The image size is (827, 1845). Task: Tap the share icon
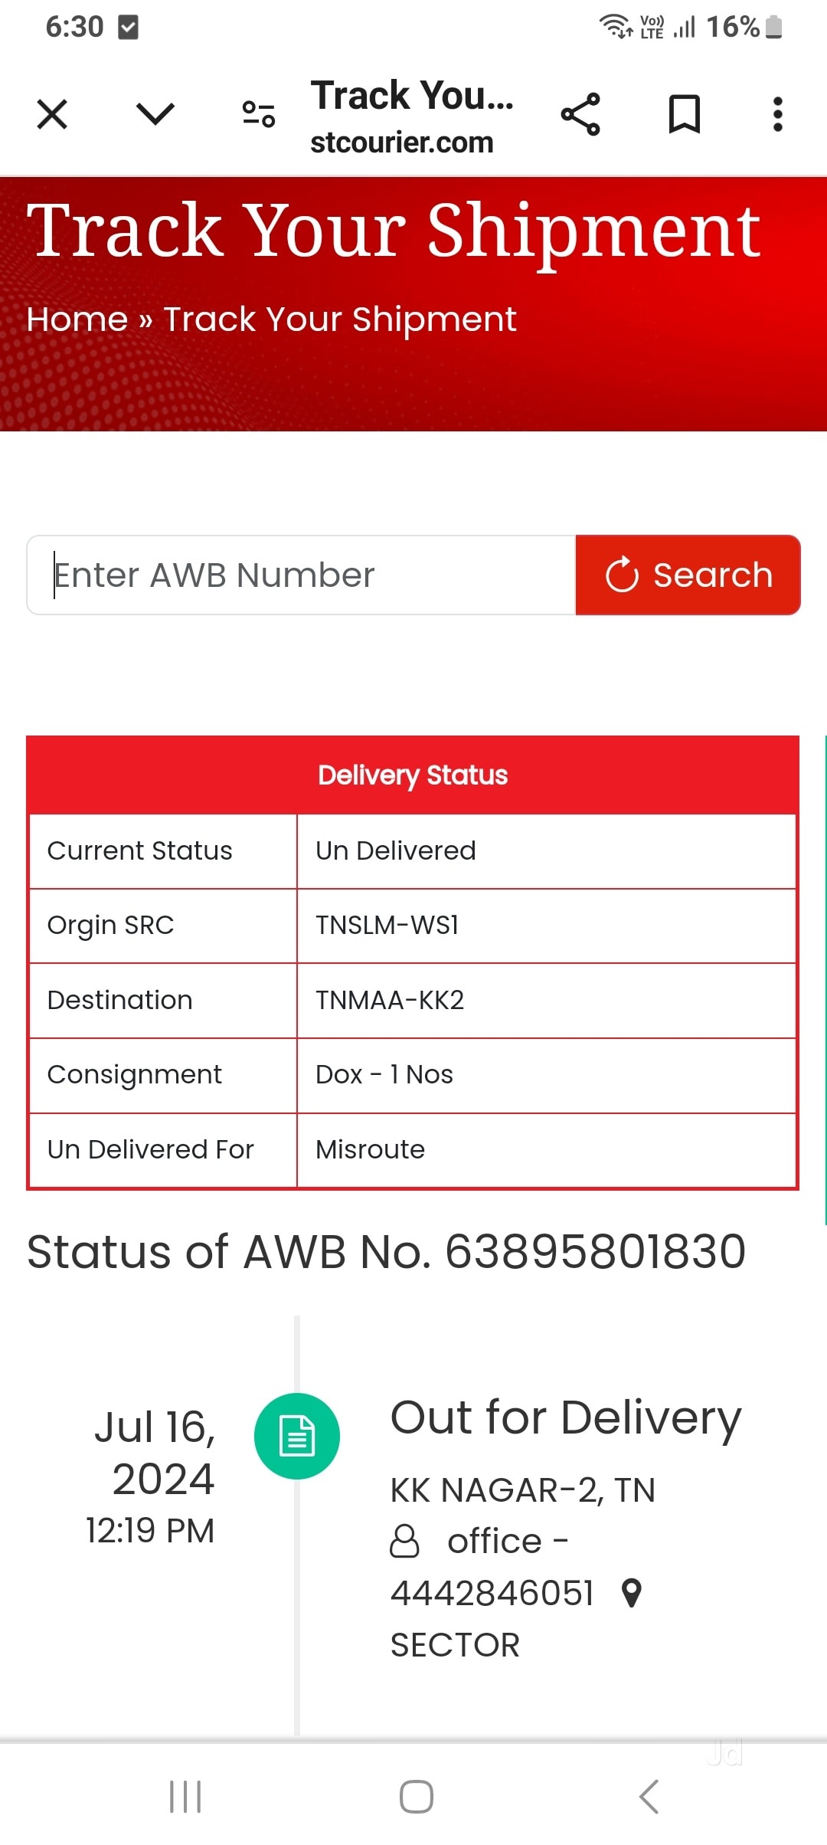tap(580, 115)
